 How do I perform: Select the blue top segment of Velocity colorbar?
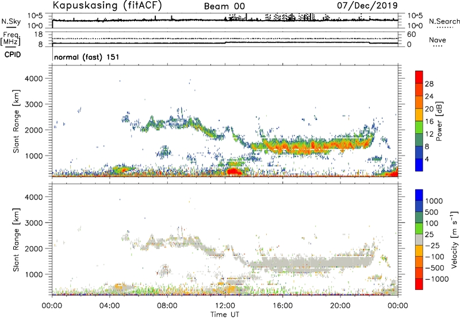pos(419,195)
